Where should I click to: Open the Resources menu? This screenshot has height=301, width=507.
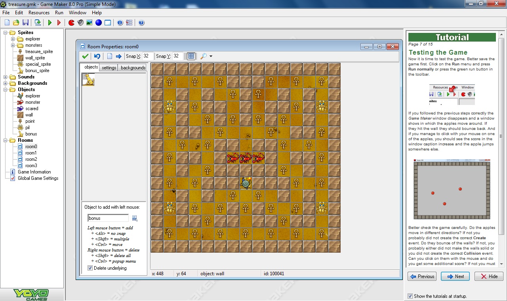39,13
